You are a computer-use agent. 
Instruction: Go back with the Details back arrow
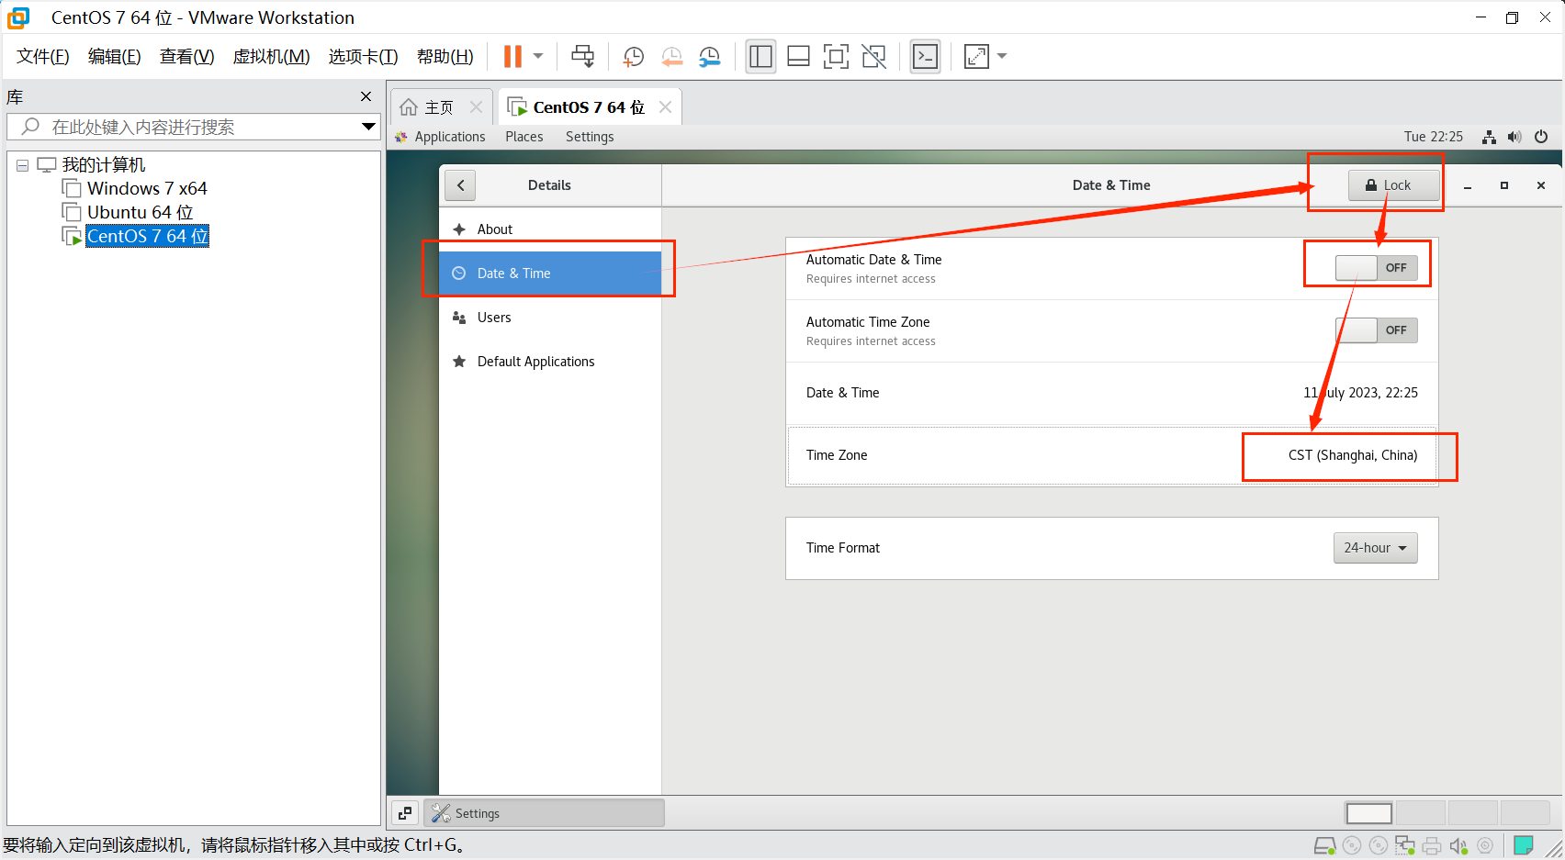coord(460,185)
